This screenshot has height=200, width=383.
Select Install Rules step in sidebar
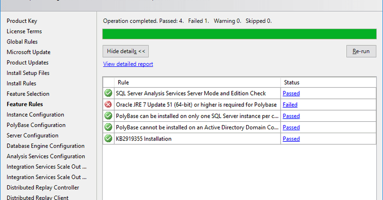21,84
